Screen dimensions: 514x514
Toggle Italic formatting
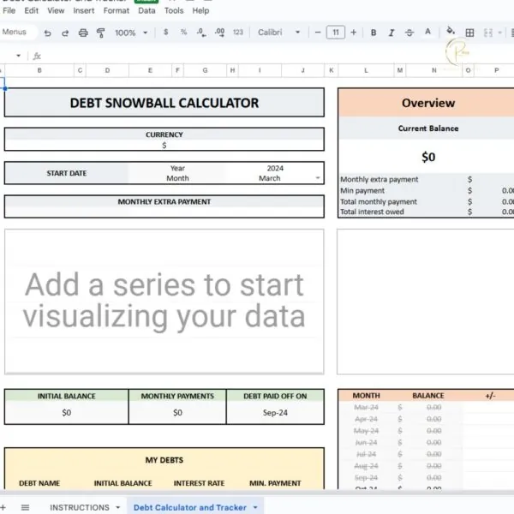pos(391,33)
